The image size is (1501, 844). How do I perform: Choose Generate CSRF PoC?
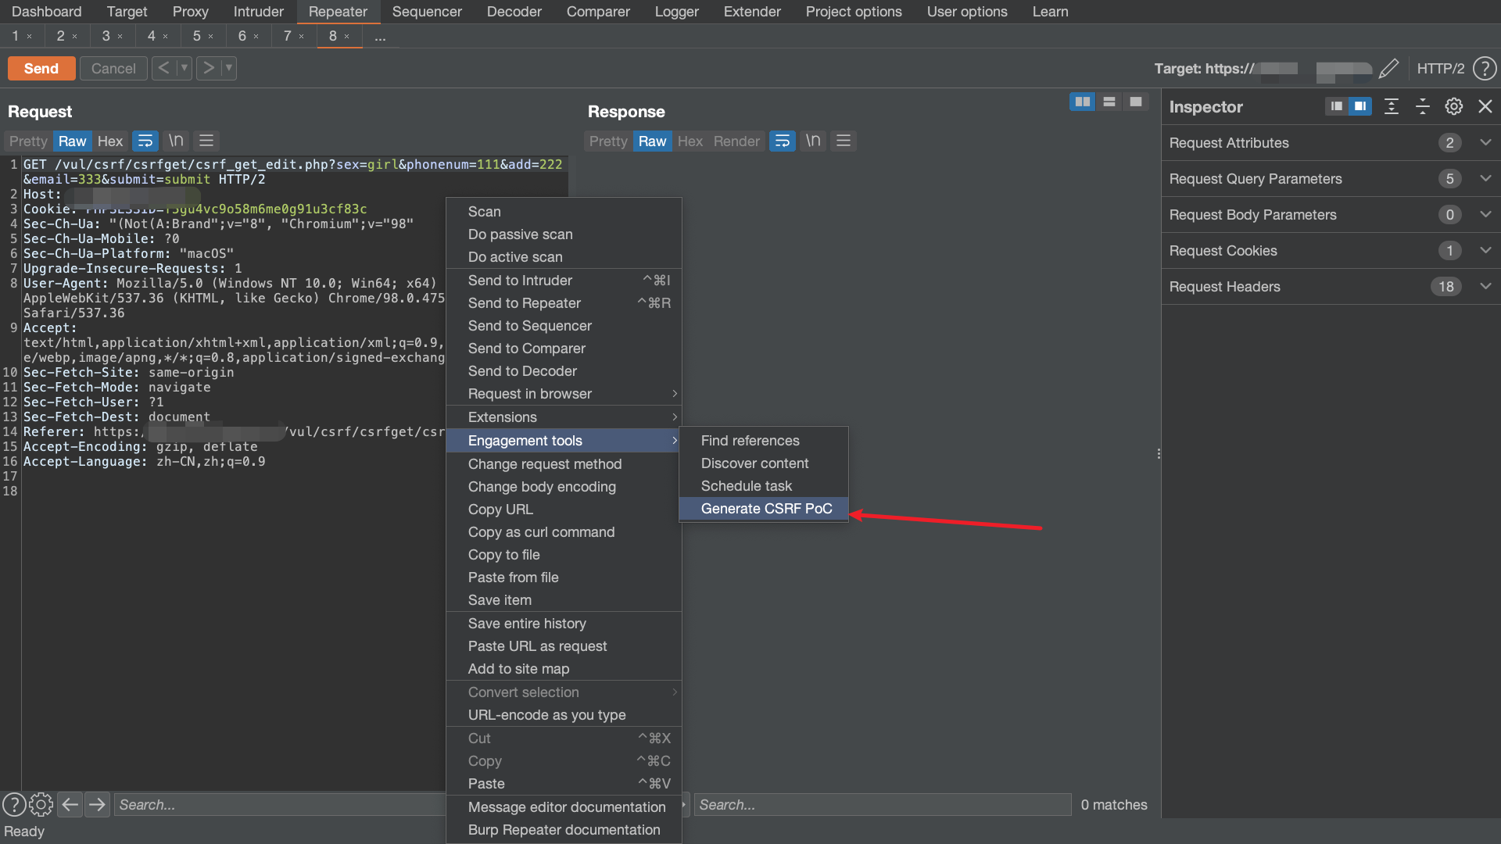[x=764, y=509]
